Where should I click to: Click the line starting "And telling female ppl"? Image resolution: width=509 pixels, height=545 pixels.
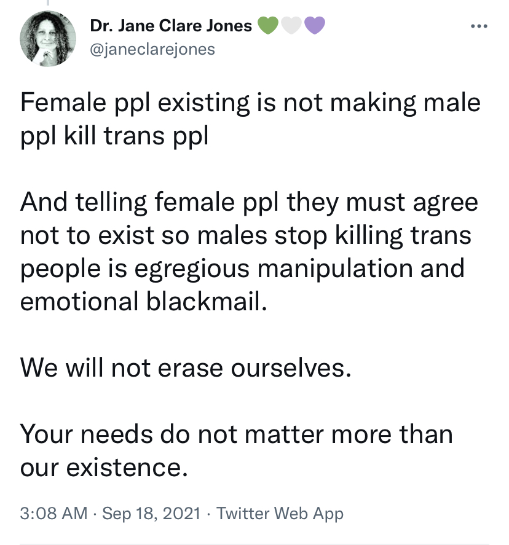point(249,203)
